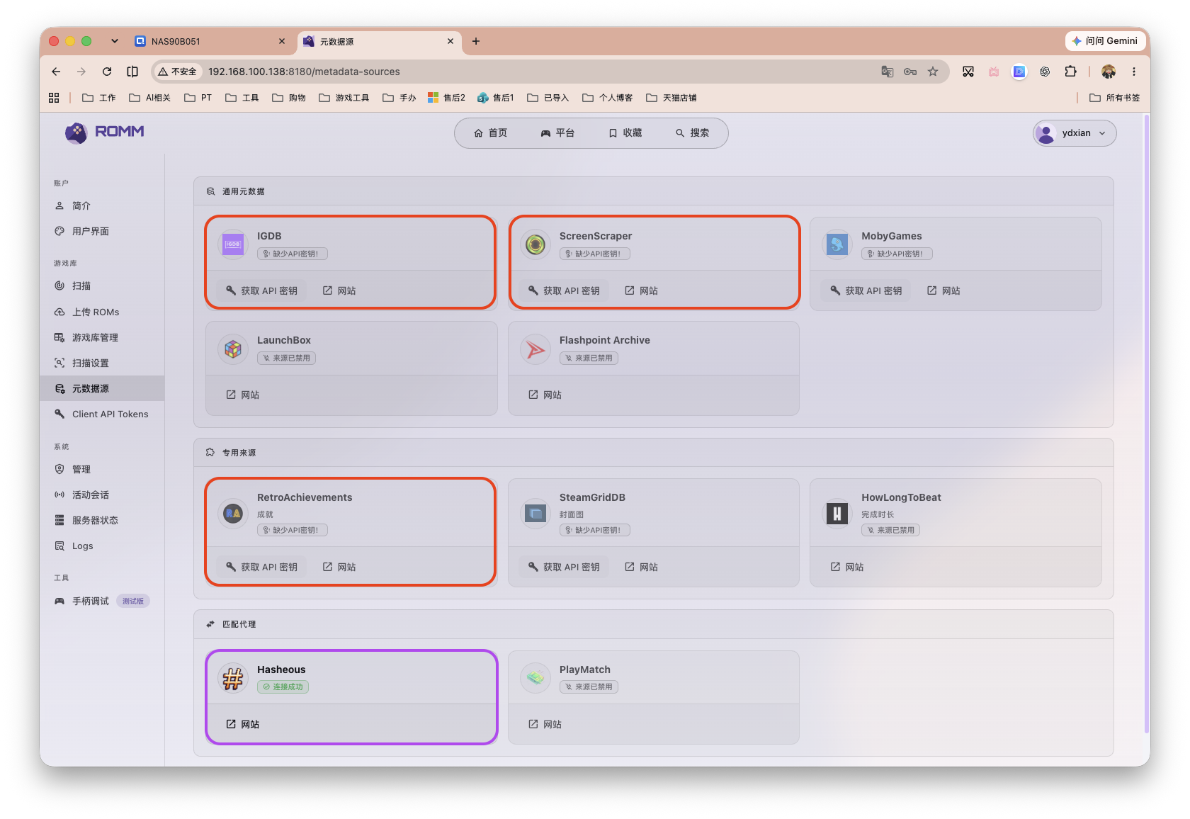
Task: Open Logs in the sidebar
Action: [102, 546]
